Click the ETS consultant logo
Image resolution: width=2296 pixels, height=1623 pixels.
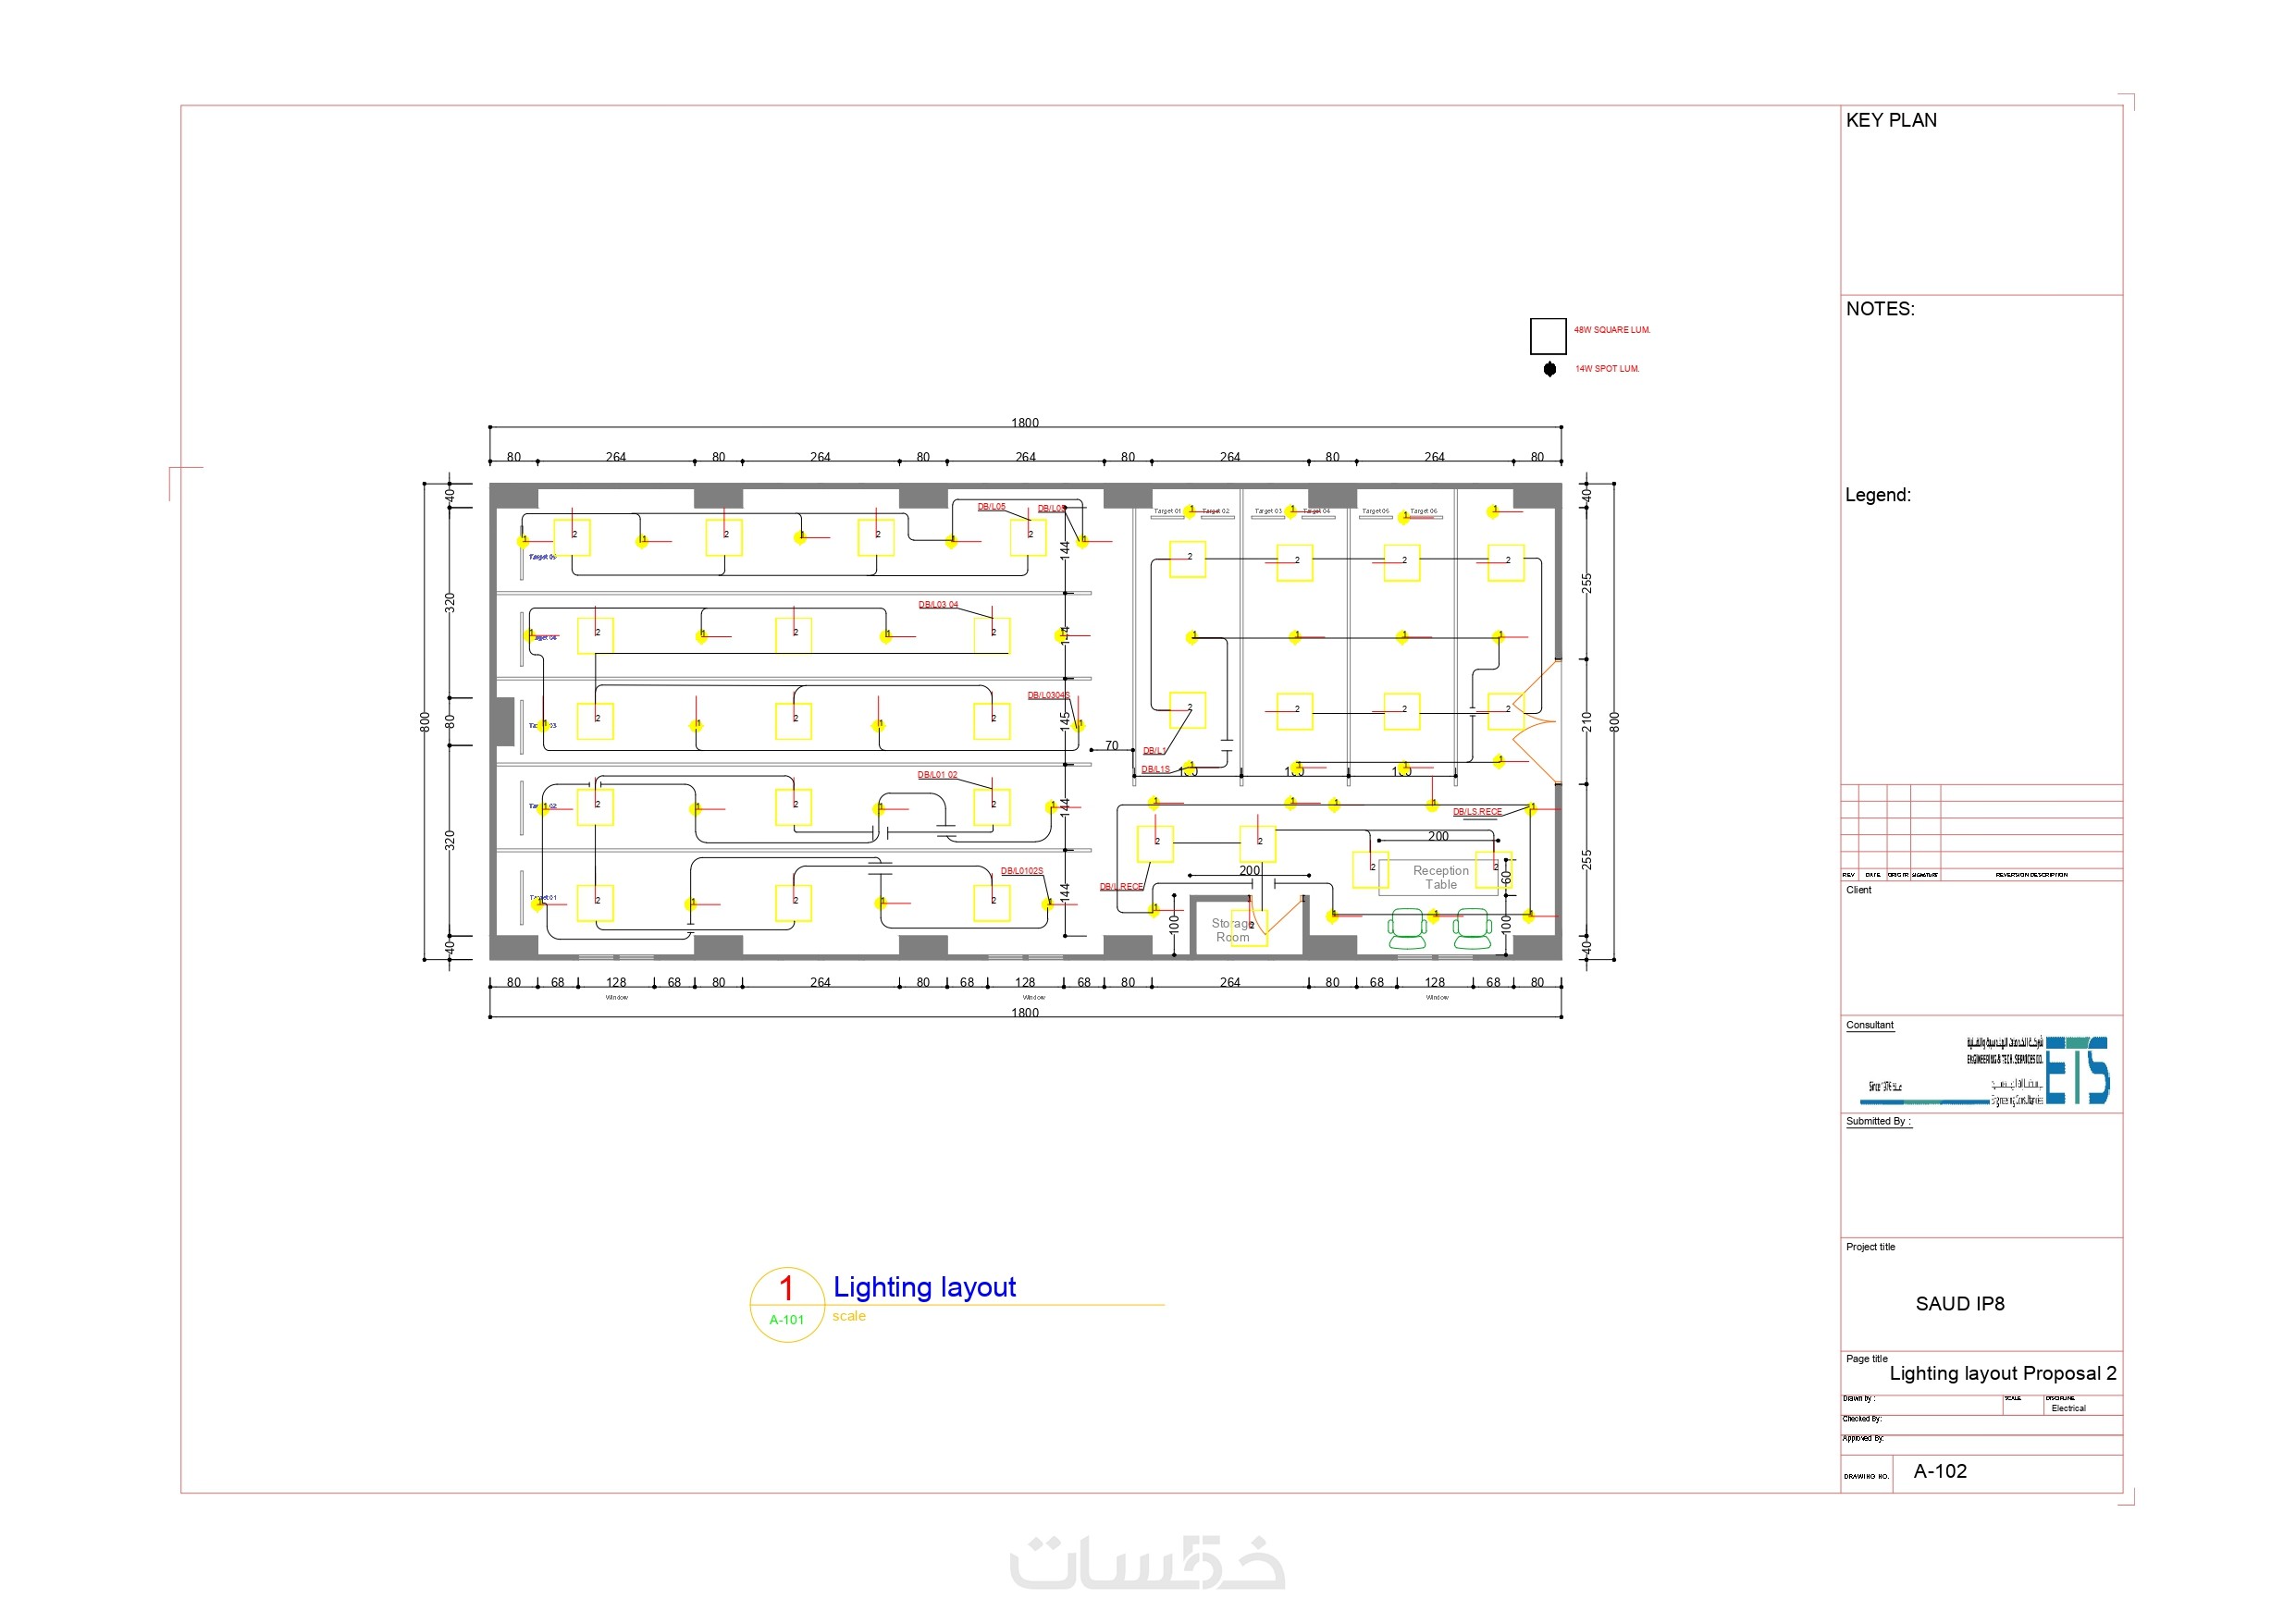[2076, 1070]
